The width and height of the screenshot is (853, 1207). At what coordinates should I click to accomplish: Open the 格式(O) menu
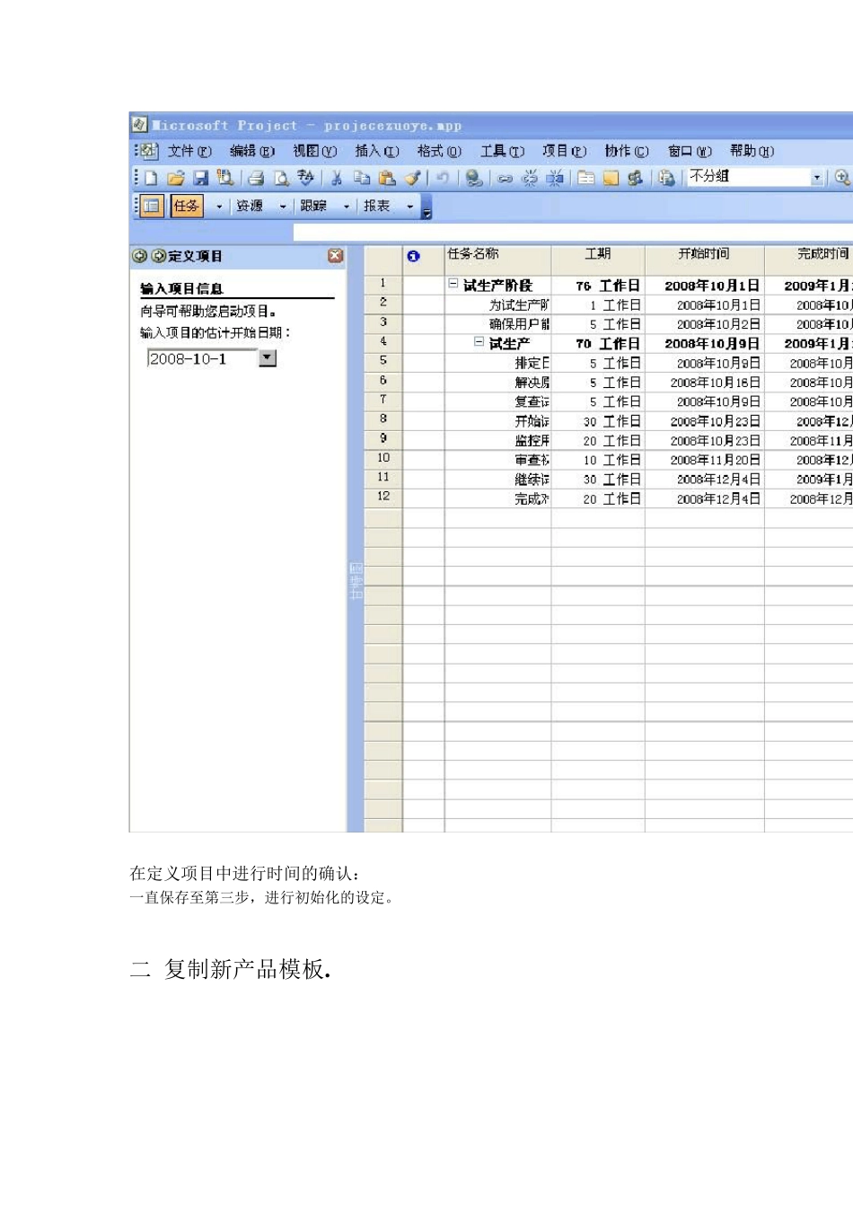[439, 151]
